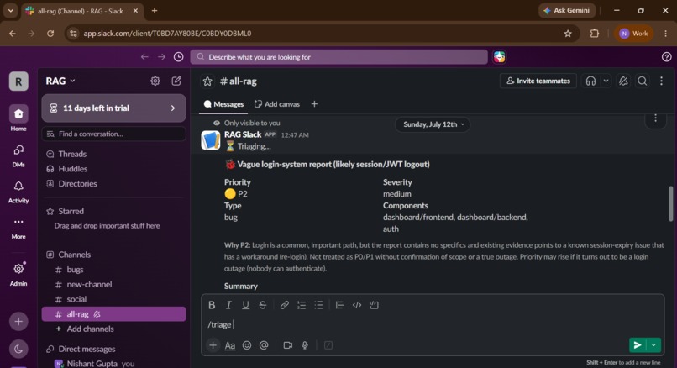Select the #all-rag channel in sidebar

113,314
